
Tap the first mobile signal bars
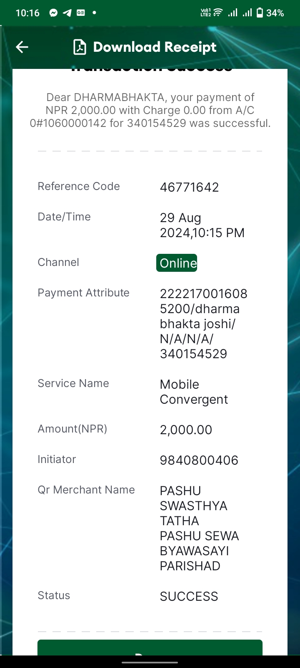coord(232,13)
